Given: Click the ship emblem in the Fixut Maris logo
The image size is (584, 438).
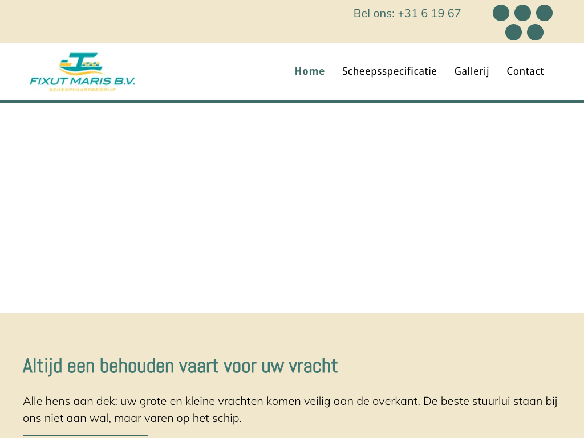Looking at the screenshot, I should coord(82,63).
